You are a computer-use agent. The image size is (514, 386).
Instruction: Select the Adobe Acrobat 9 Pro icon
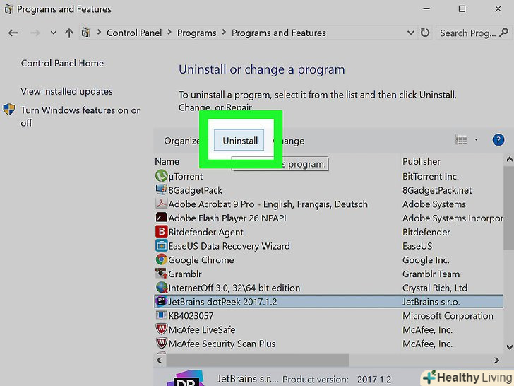tap(161, 204)
